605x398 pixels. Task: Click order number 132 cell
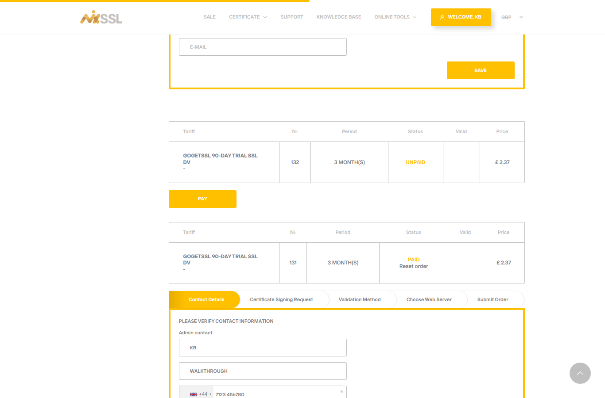(x=295, y=162)
